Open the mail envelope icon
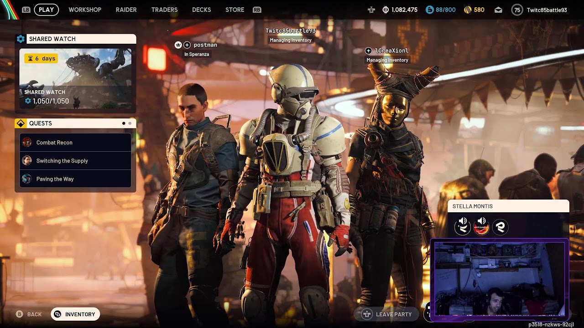The width and height of the screenshot is (584, 328). coord(498,10)
